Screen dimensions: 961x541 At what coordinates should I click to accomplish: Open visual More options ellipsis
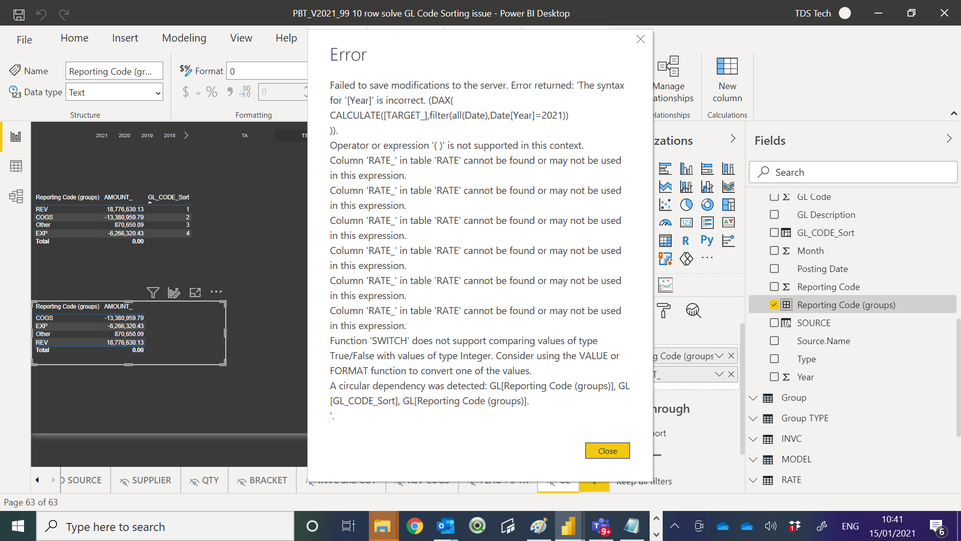tap(216, 292)
